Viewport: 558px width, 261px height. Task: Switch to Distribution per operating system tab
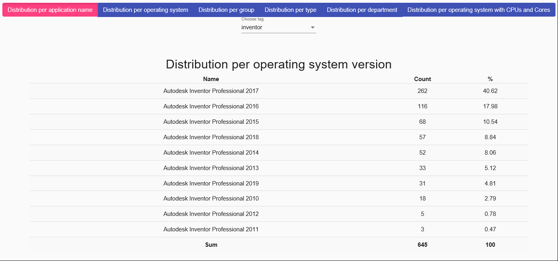point(145,10)
